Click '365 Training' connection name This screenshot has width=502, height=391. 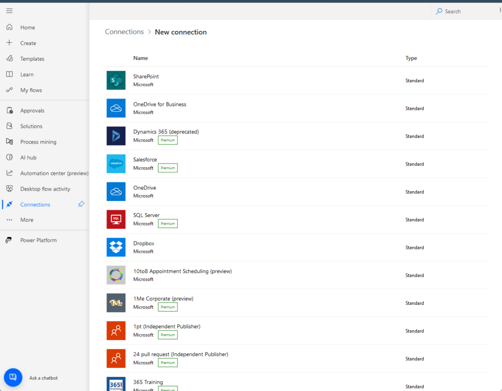(x=148, y=382)
